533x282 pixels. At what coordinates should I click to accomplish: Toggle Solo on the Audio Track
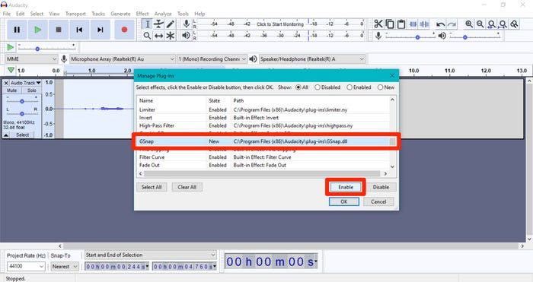32,90
